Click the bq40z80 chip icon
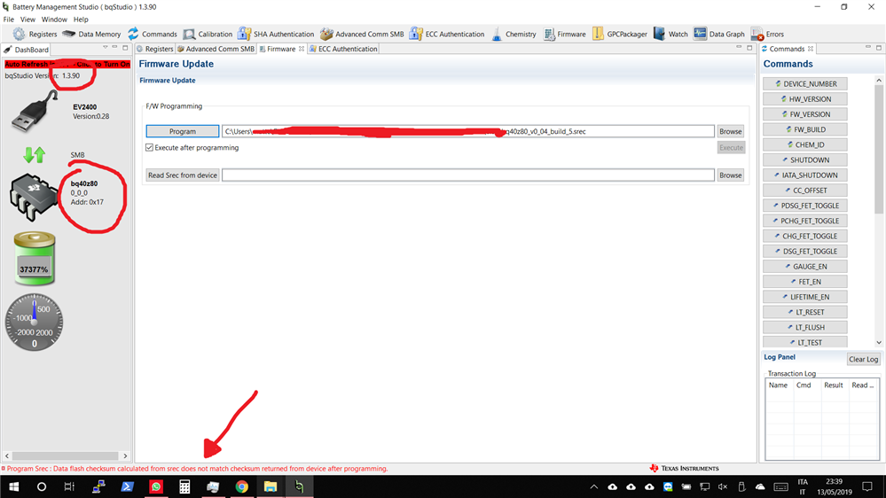This screenshot has width=886, height=498. coord(33,197)
